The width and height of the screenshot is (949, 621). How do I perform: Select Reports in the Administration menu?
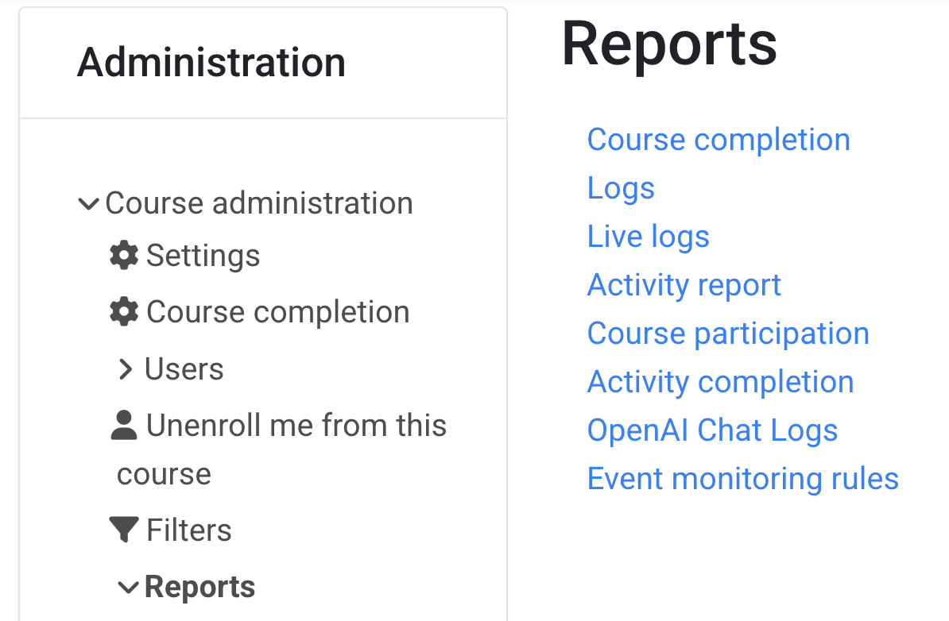199,586
